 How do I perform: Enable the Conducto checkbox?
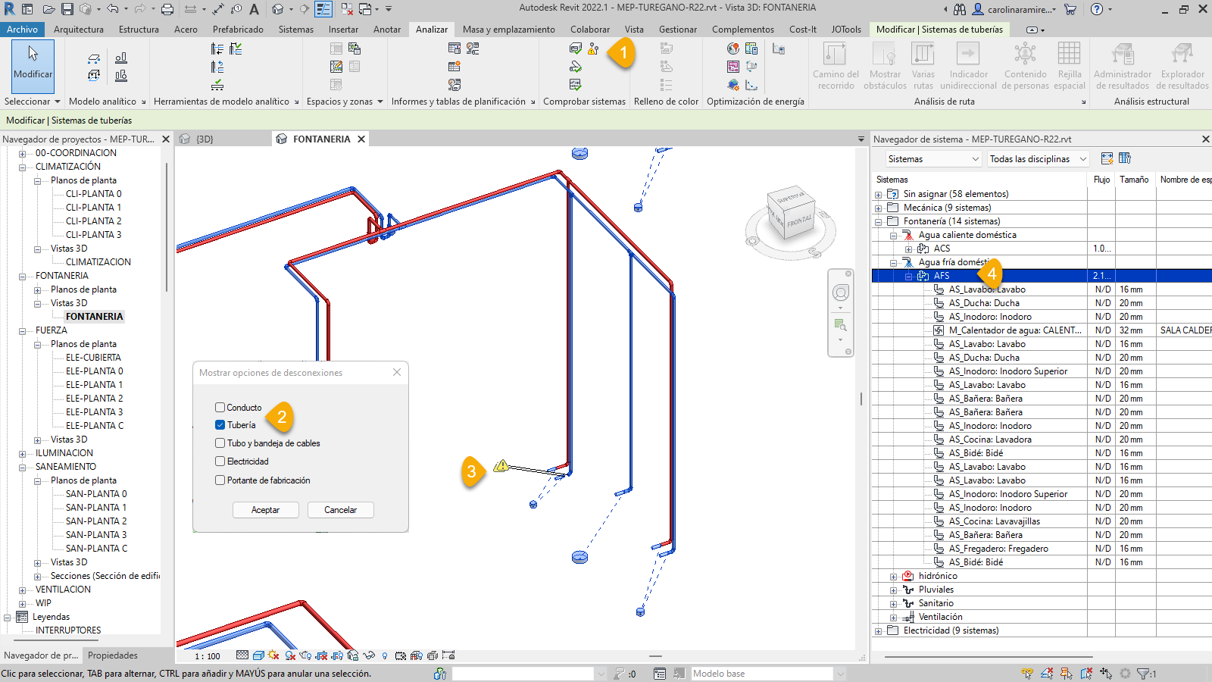click(220, 407)
